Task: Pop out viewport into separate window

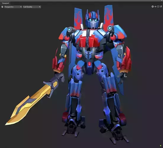Action: 161,7
